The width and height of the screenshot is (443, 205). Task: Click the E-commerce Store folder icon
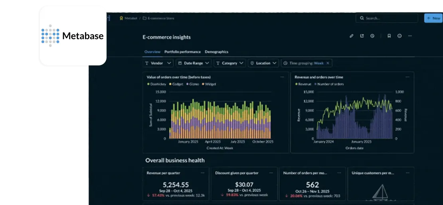pyautogui.click(x=144, y=18)
